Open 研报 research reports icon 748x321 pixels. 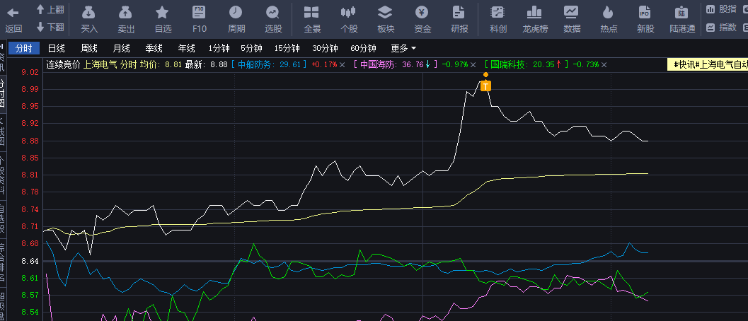[459, 13]
